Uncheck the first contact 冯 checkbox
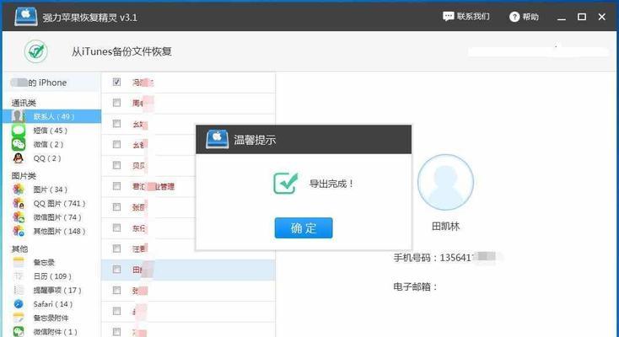The image size is (619, 337). [x=116, y=82]
